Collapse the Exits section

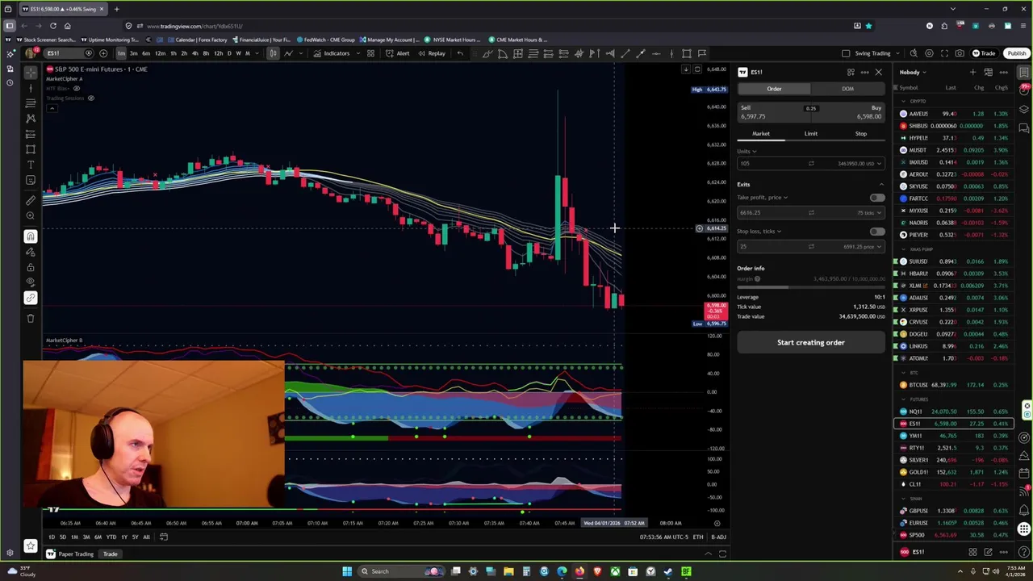click(880, 185)
